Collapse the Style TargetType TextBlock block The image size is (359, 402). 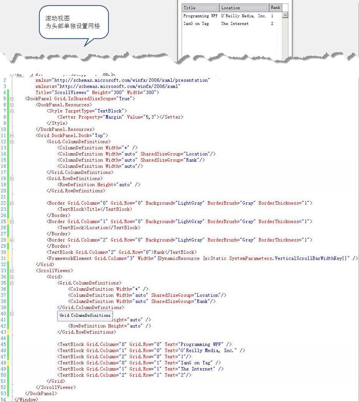point(12,111)
